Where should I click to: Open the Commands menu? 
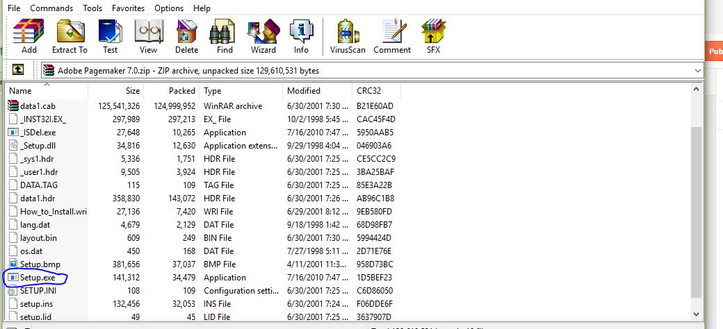(x=51, y=8)
